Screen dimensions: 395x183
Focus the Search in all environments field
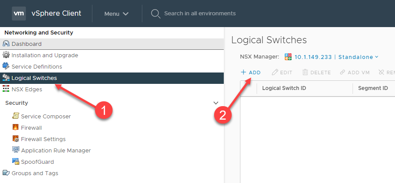[x=200, y=14]
